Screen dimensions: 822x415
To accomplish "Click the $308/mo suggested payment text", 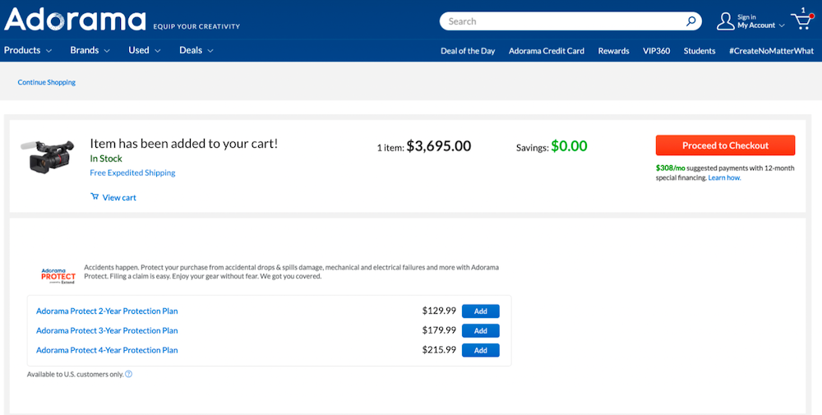I will (x=671, y=168).
